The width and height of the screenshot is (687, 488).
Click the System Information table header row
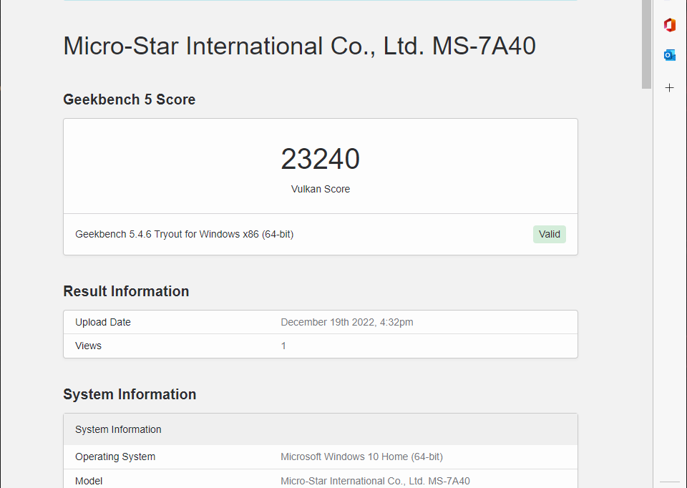coord(321,429)
